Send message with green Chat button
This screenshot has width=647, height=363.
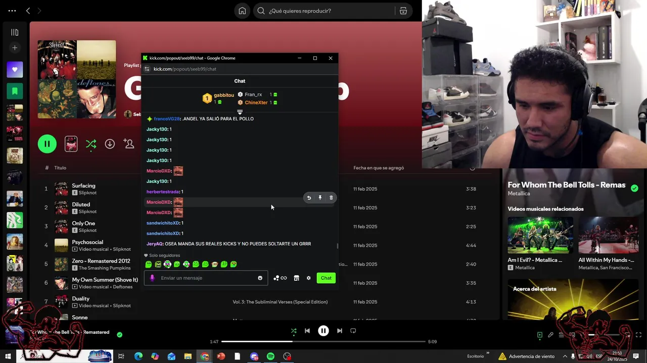pyautogui.click(x=326, y=278)
